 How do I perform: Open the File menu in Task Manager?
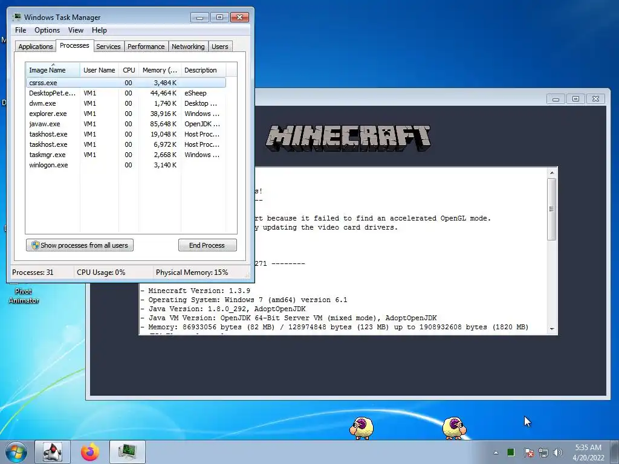[21, 30]
